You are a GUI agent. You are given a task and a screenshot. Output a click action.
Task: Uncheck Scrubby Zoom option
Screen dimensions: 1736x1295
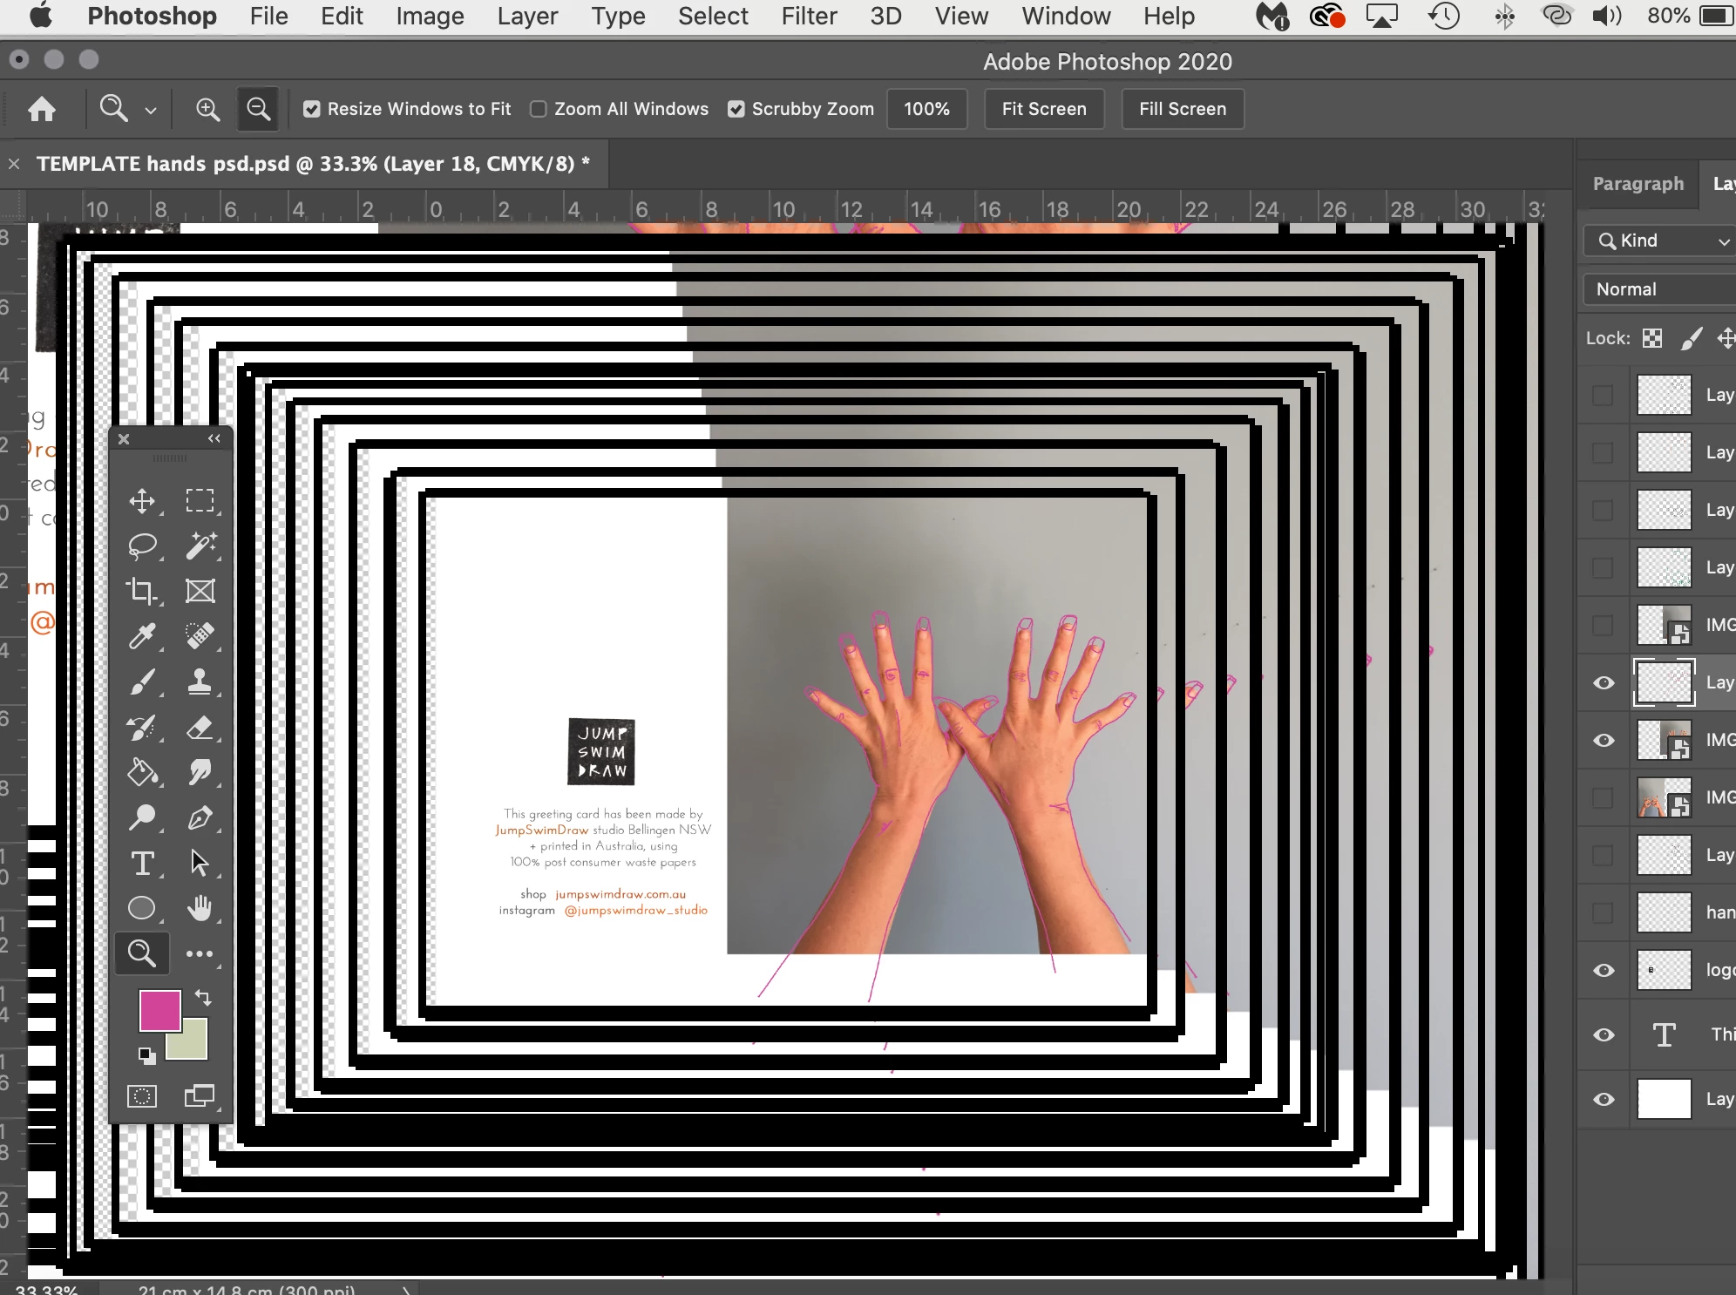[736, 109]
